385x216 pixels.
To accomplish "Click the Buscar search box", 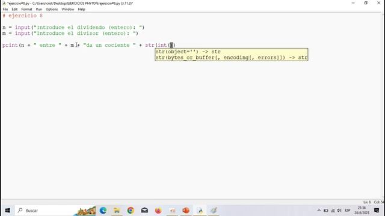I will 55,211.
